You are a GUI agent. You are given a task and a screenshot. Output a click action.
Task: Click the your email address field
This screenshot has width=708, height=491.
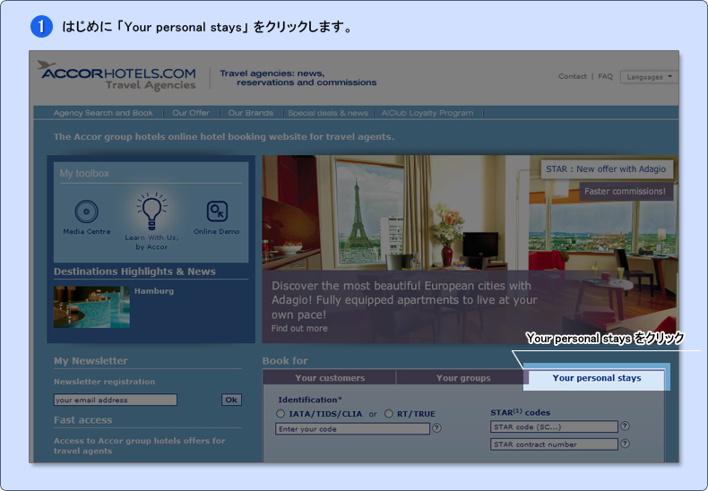[x=115, y=400]
